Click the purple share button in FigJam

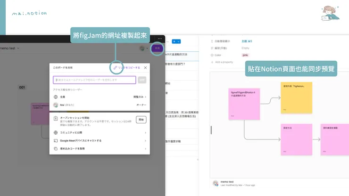pyautogui.click(x=158, y=48)
